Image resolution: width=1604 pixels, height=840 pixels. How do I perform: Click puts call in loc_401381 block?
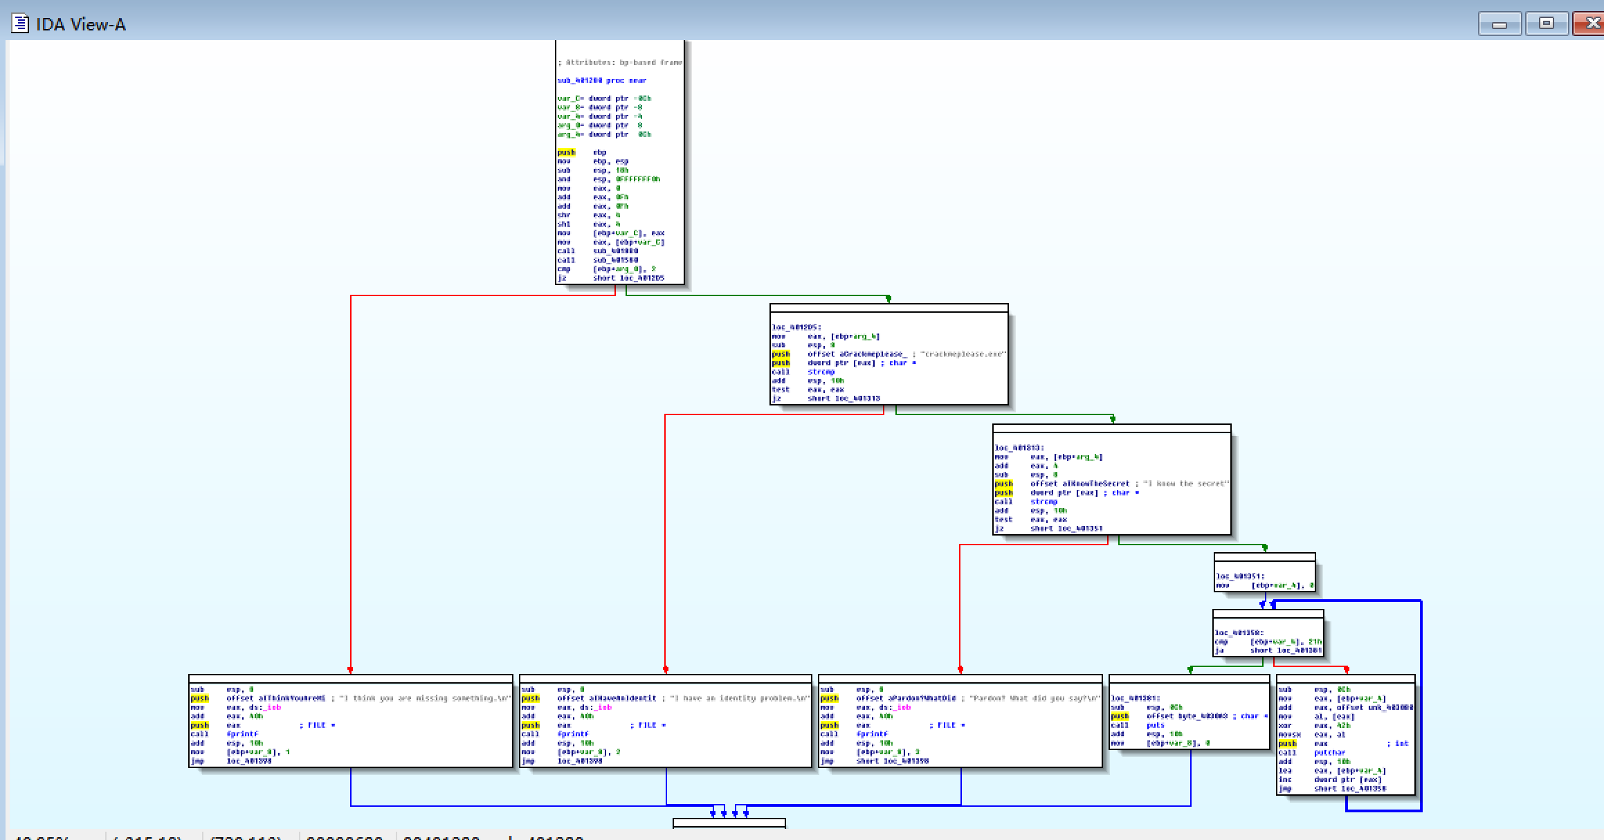click(1155, 725)
